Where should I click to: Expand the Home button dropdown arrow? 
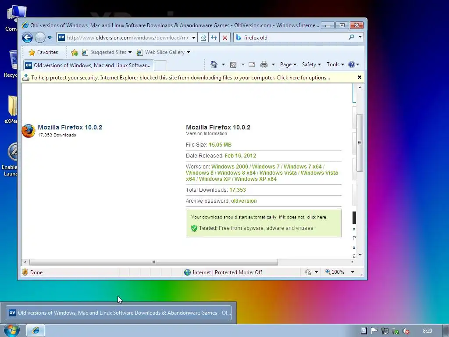[223, 65]
